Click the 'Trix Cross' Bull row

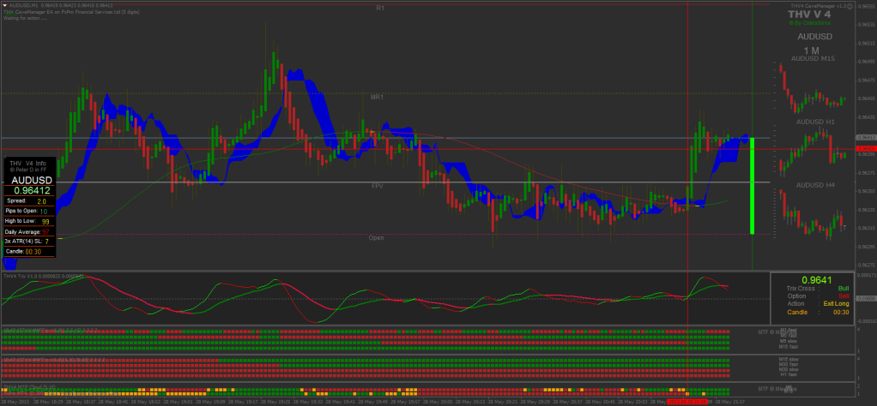tap(817, 288)
